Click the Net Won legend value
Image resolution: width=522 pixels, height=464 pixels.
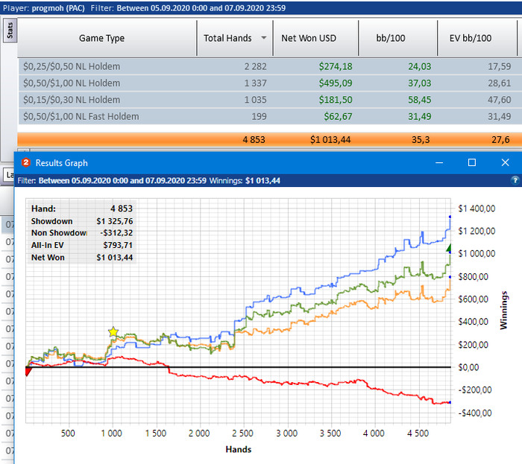click(x=115, y=258)
